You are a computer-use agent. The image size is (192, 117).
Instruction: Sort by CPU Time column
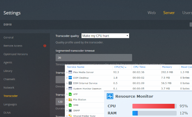coord(139,67)
